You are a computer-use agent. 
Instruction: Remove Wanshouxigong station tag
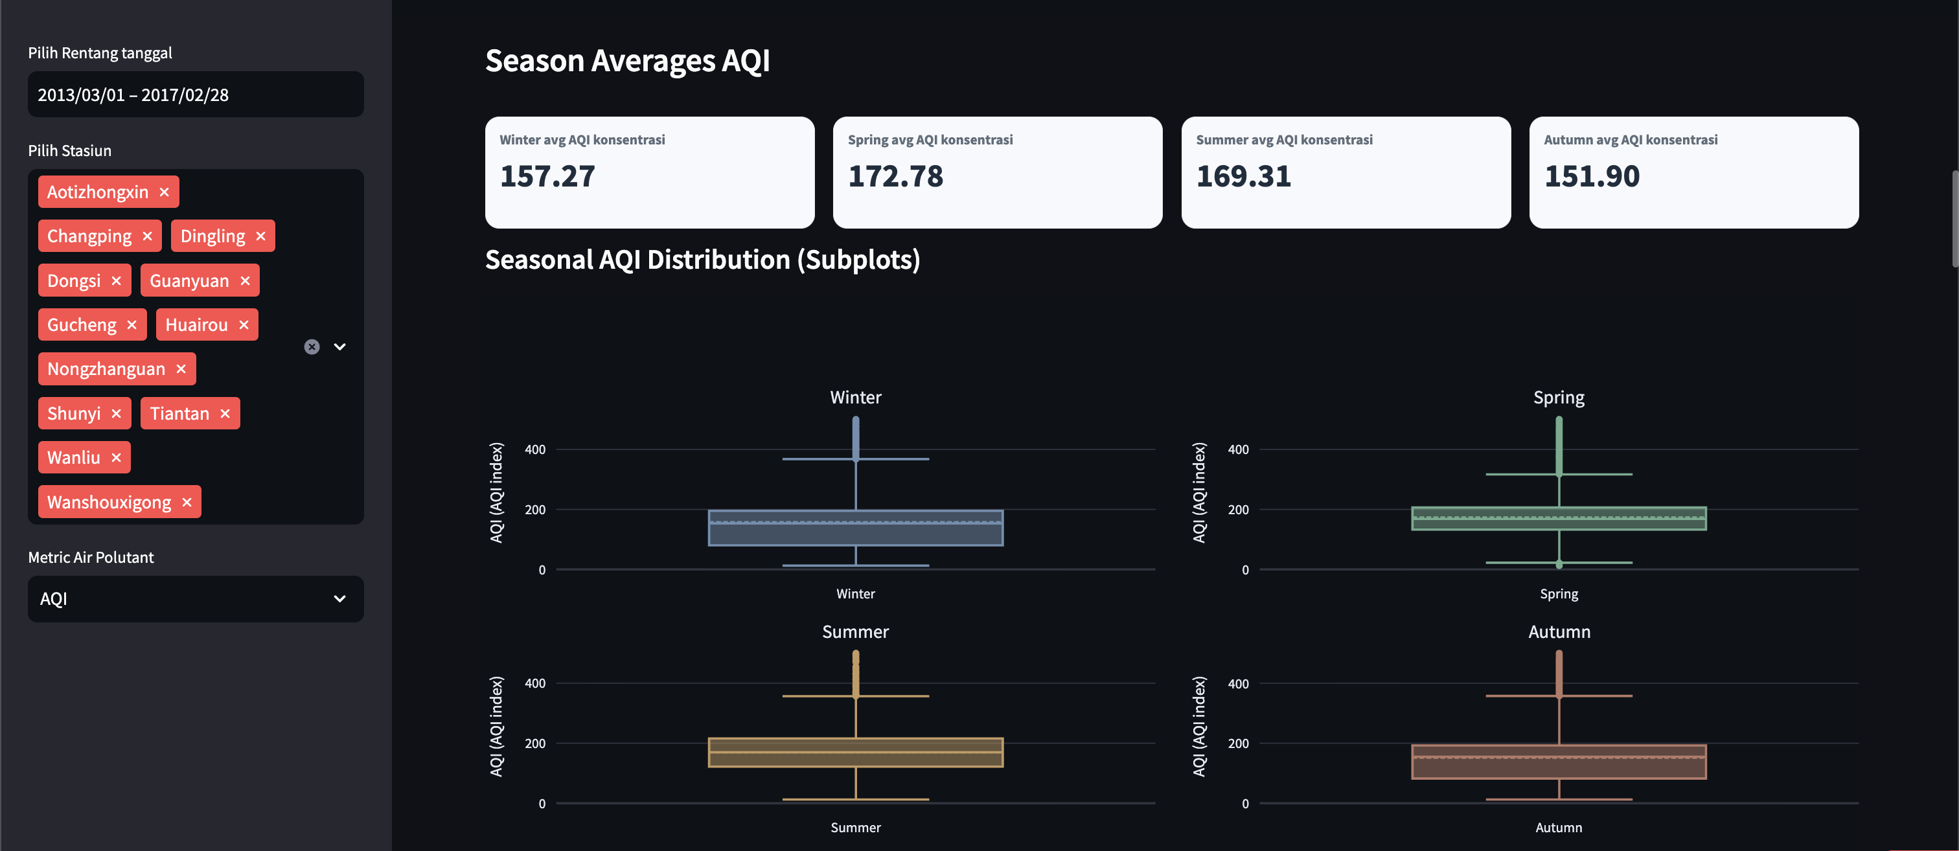coord(187,502)
